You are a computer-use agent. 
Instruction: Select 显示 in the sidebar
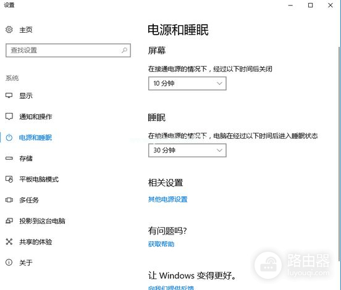click(x=26, y=96)
